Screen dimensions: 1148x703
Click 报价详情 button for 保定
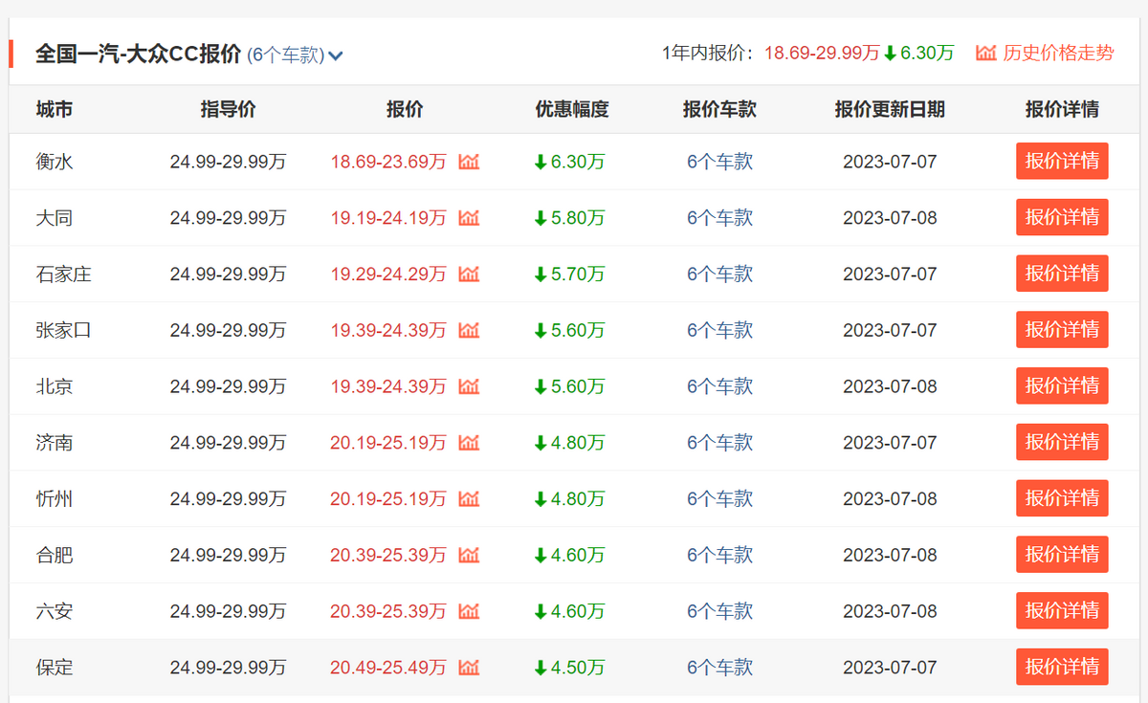[1062, 667]
